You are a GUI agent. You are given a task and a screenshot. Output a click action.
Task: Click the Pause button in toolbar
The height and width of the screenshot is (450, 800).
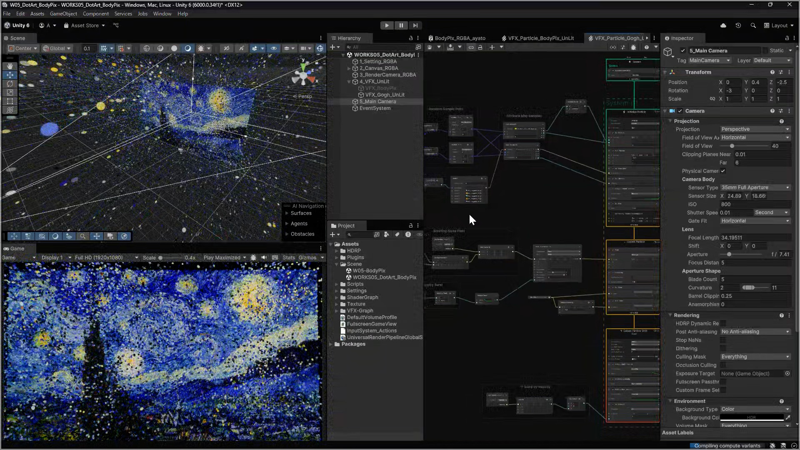401,25
